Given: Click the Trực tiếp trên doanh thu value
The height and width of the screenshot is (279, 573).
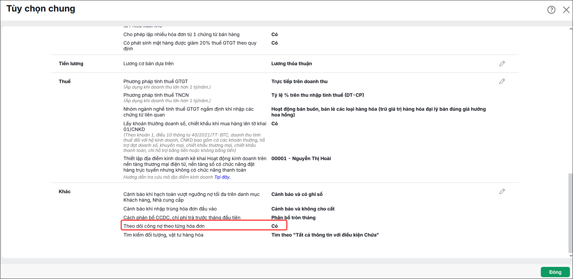Looking at the screenshot, I should [x=299, y=81].
